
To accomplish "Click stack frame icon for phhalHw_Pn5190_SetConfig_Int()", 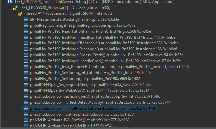I will click(x=26, y=73).
